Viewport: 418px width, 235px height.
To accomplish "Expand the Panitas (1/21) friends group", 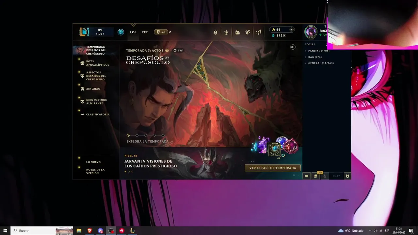I will (x=318, y=51).
